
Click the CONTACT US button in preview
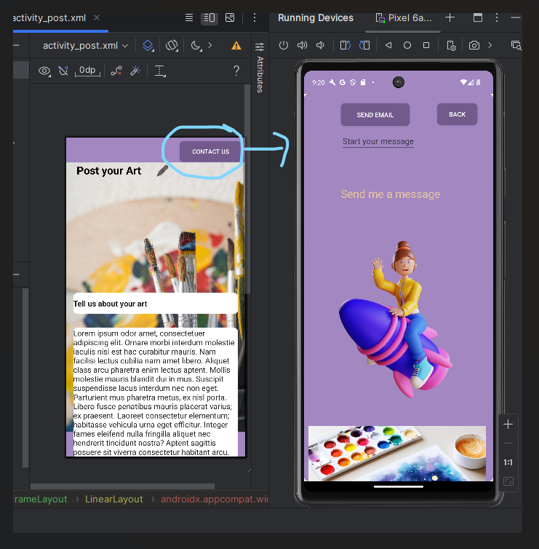tap(210, 151)
